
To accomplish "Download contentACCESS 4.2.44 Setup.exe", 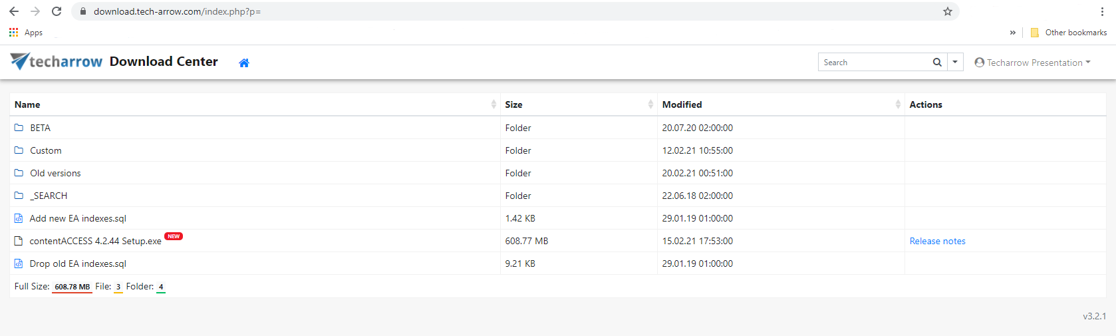I will click(95, 241).
